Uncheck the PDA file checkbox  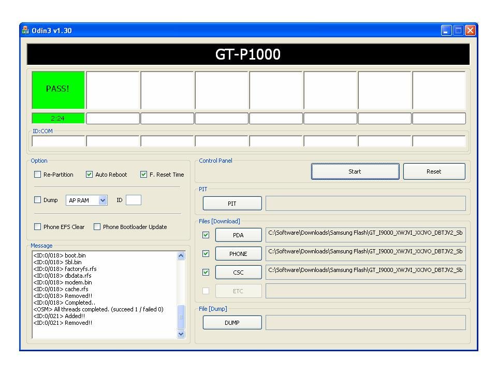pos(206,235)
